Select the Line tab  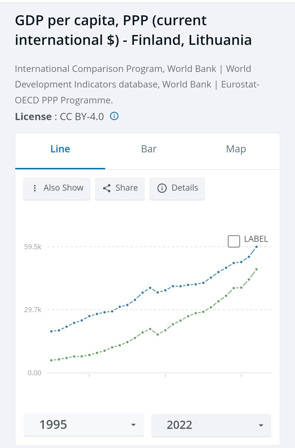60,149
